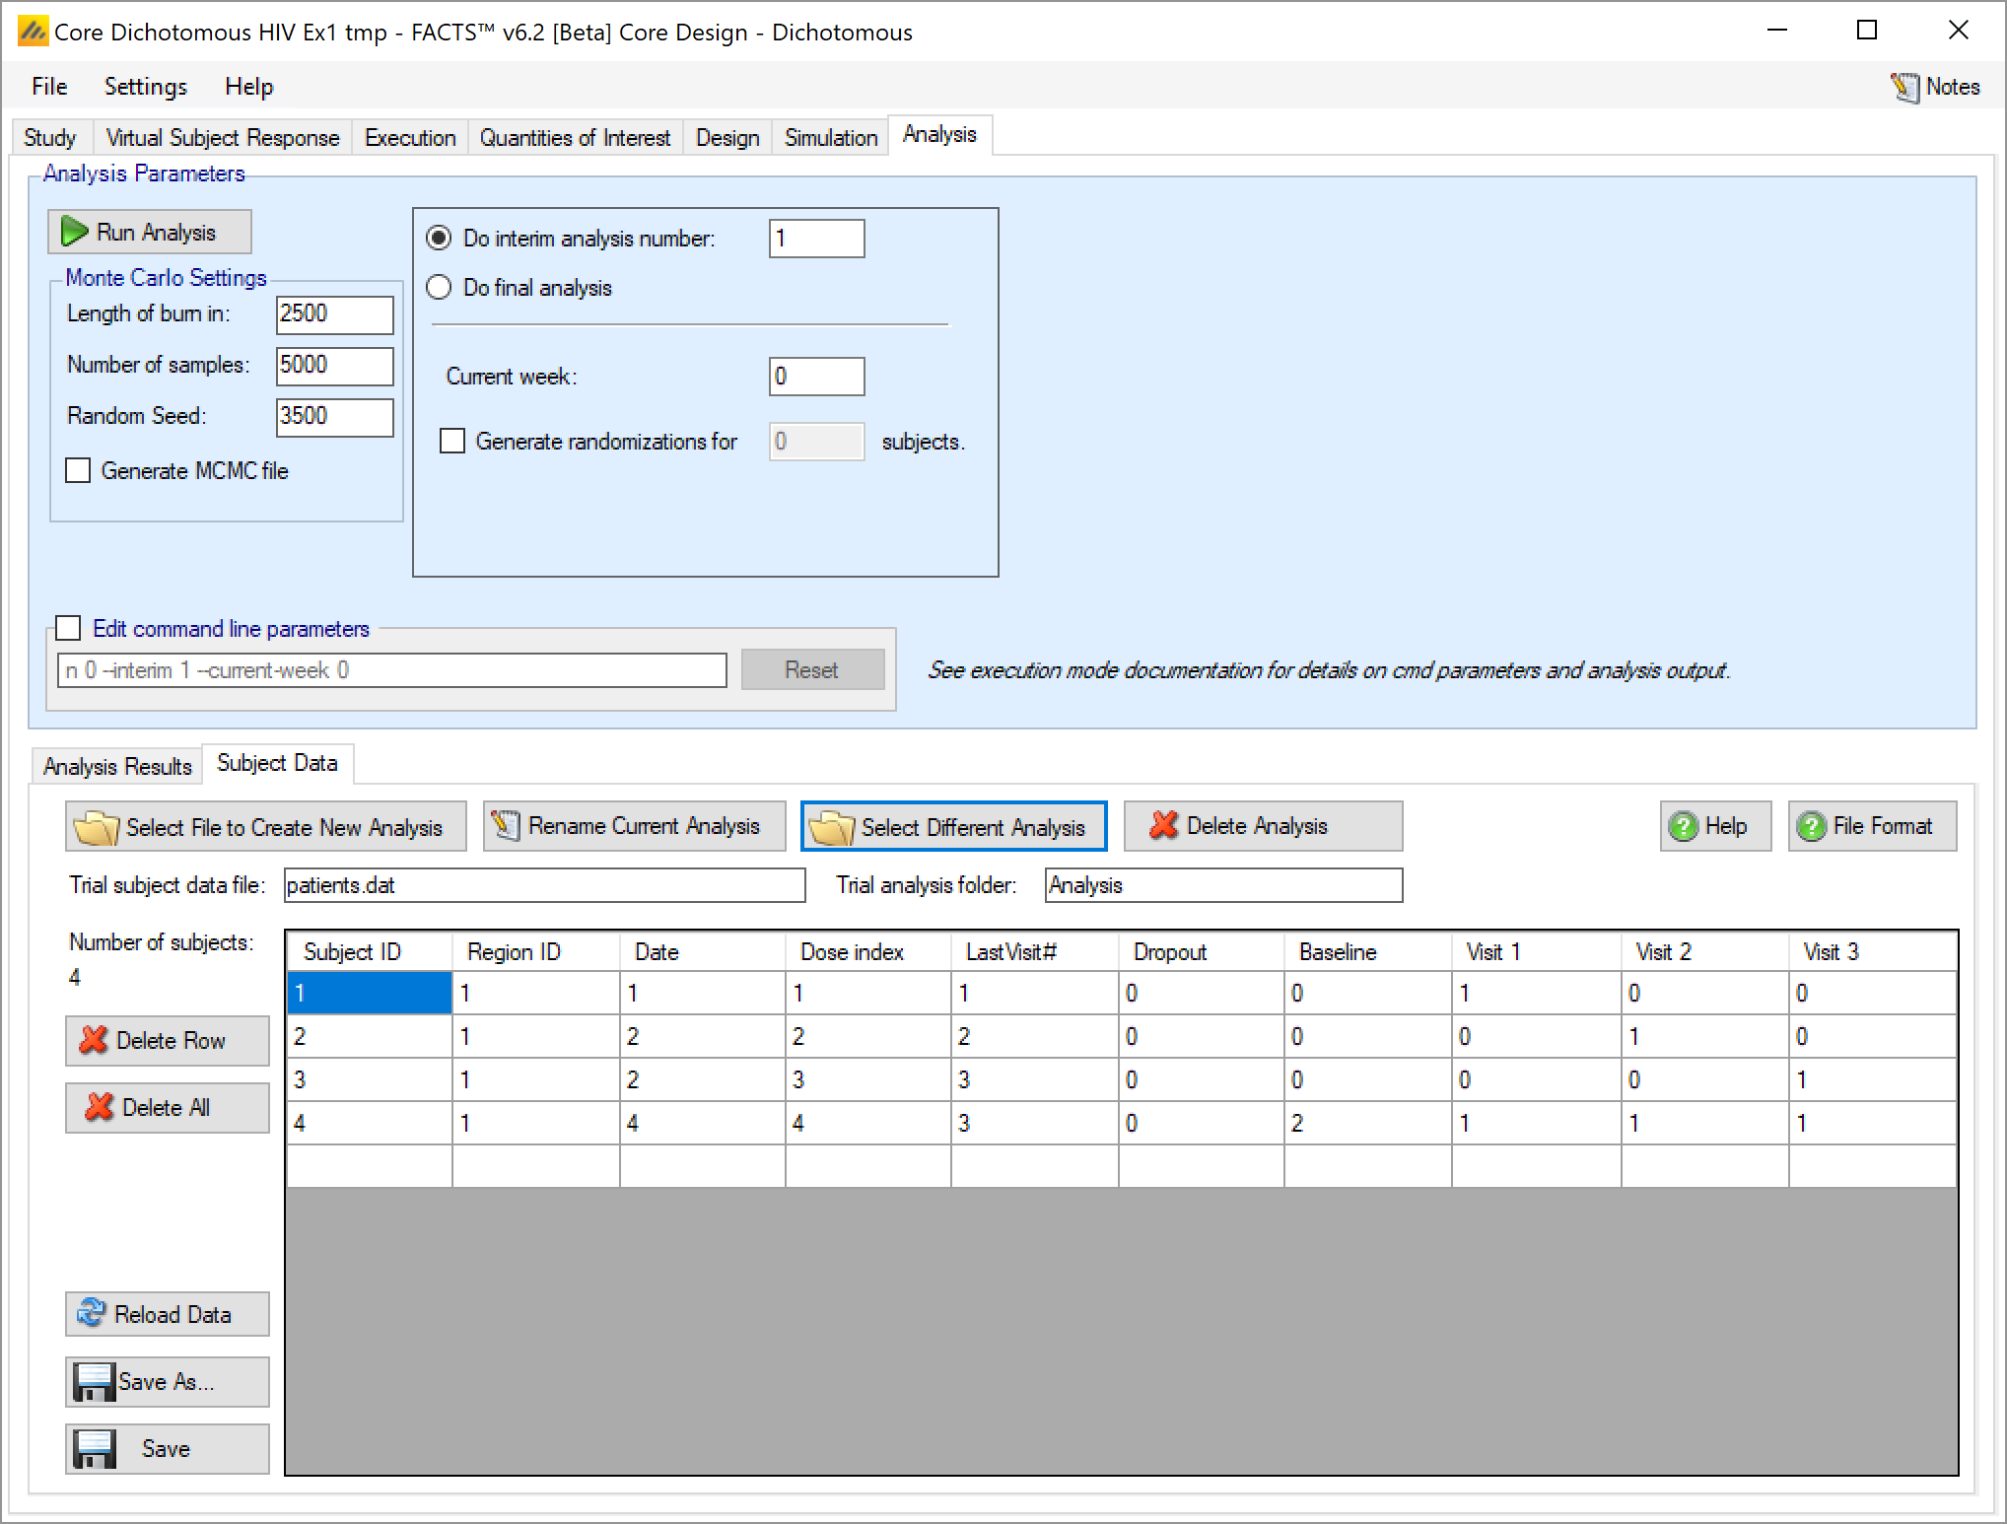Open the Simulation tab

[x=830, y=137]
